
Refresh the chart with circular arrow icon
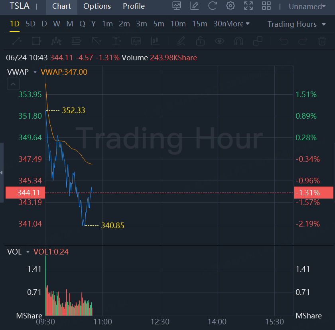(x=212, y=6)
